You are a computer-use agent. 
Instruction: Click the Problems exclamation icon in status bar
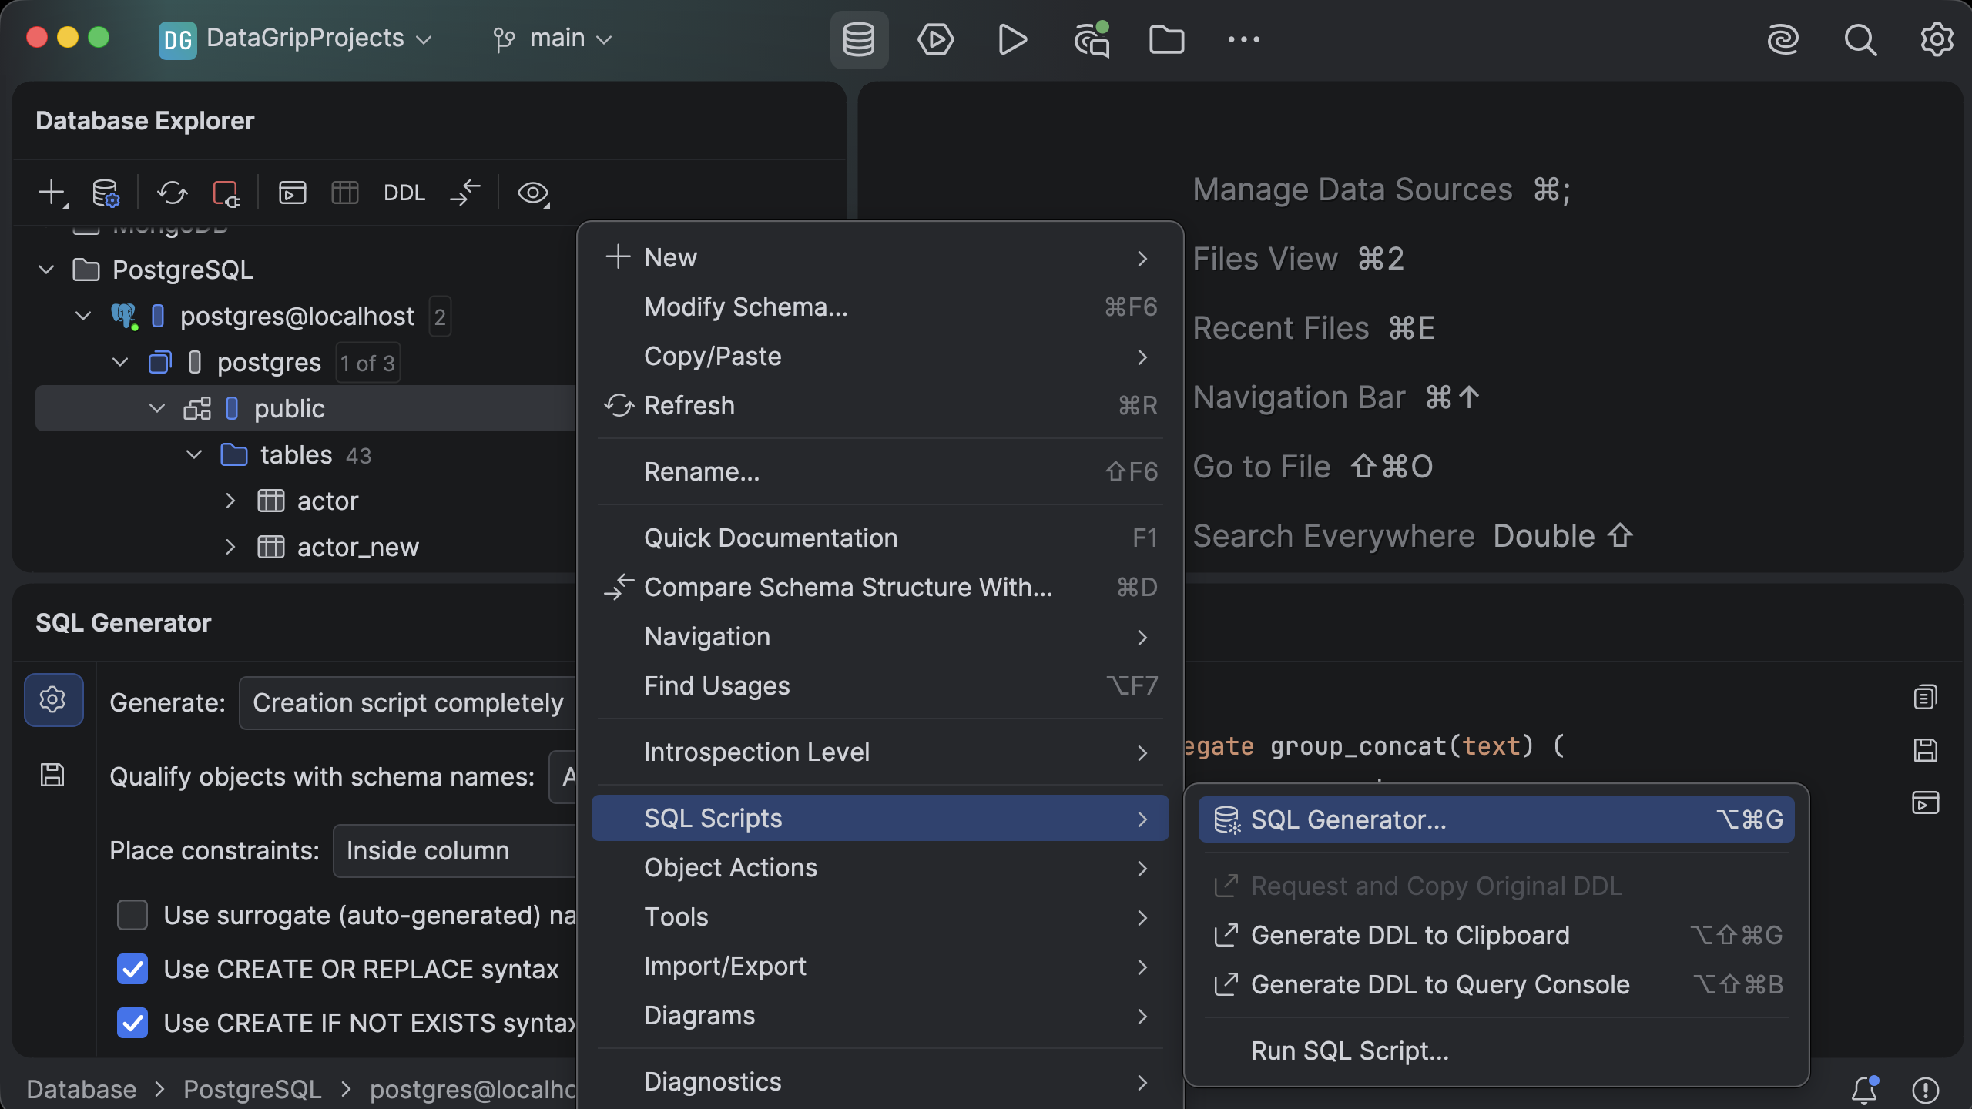1925,1089
